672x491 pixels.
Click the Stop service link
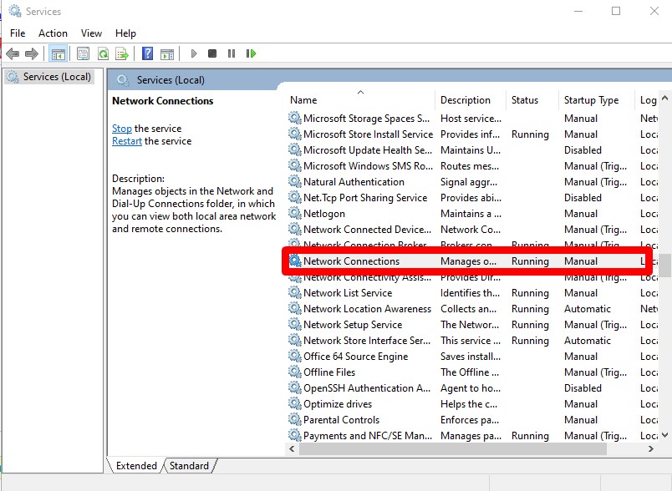coord(121,129)
